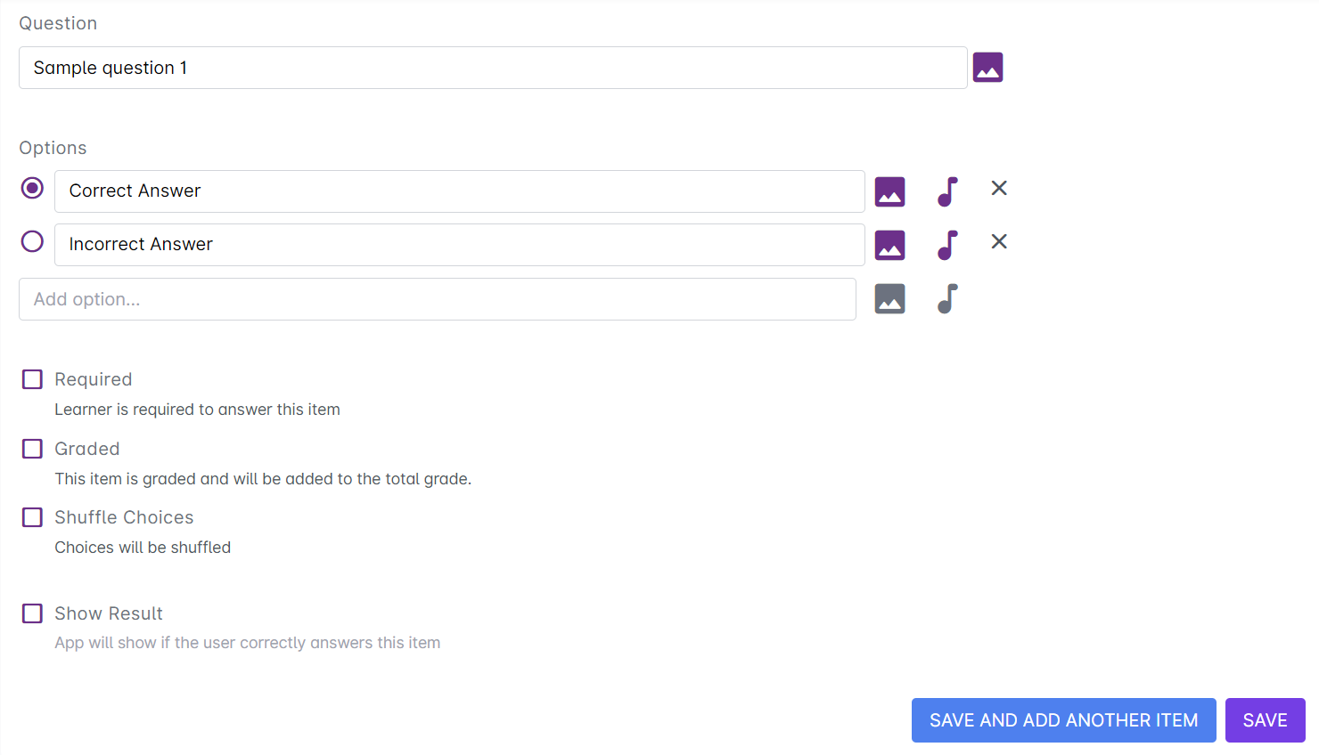Tick the Graded checkbox
1319x755 pixels.
point(32,449)
